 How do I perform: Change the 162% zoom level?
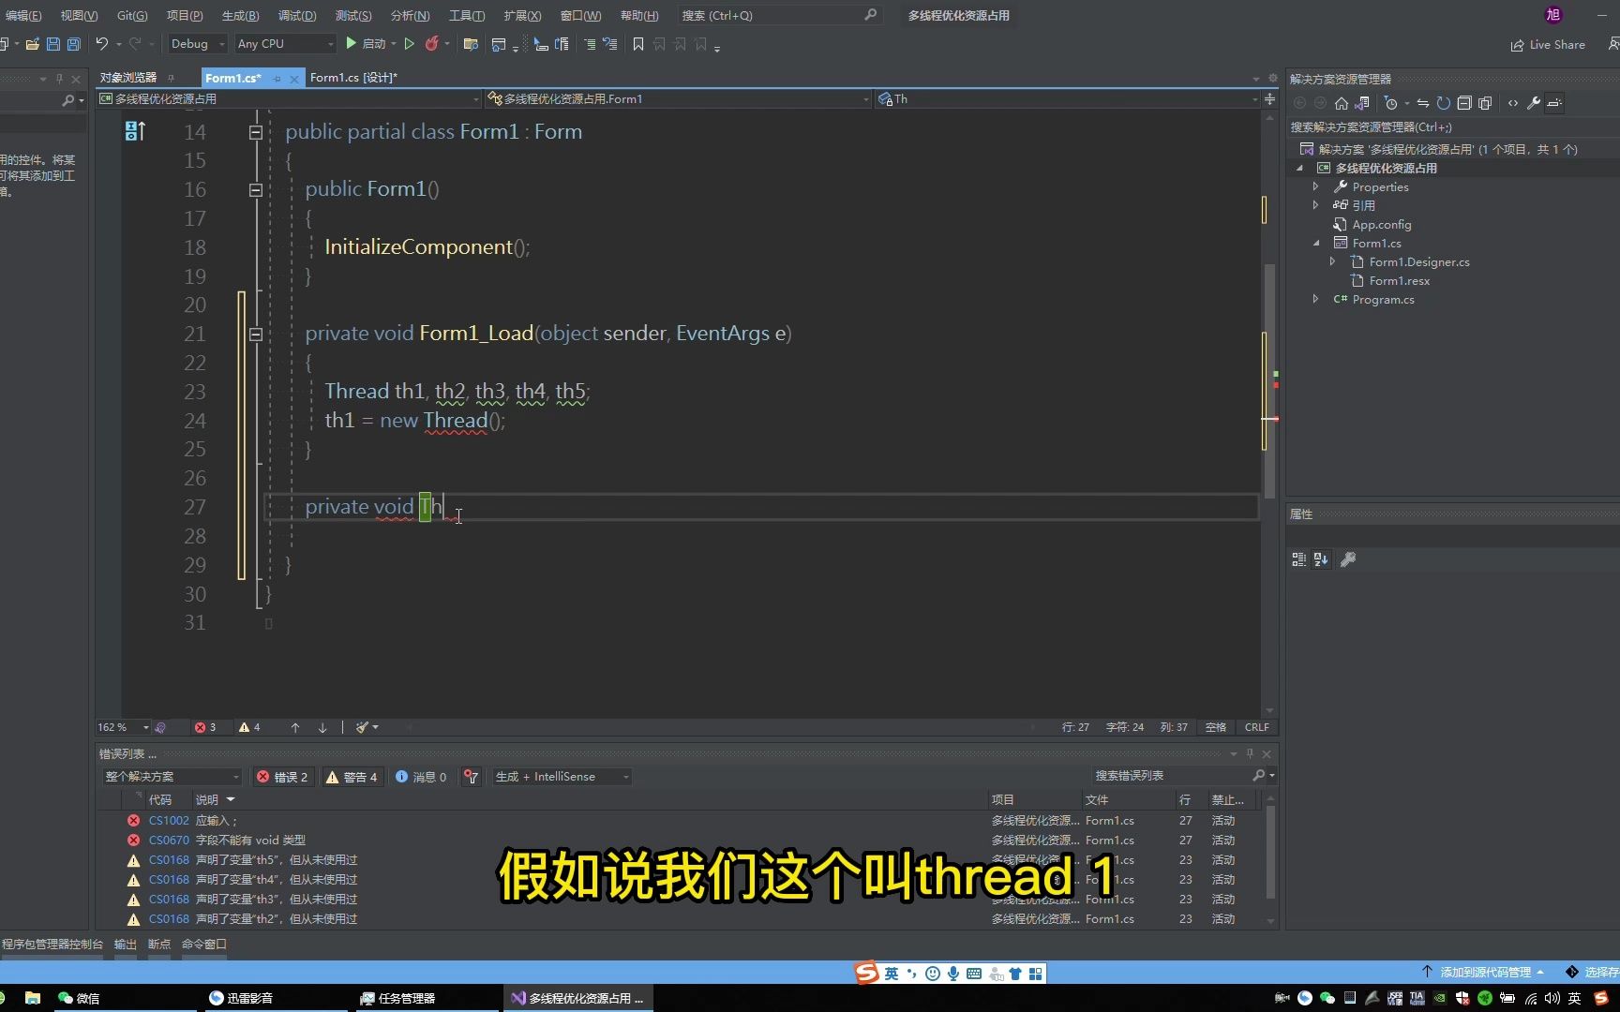tap(119, 727)
